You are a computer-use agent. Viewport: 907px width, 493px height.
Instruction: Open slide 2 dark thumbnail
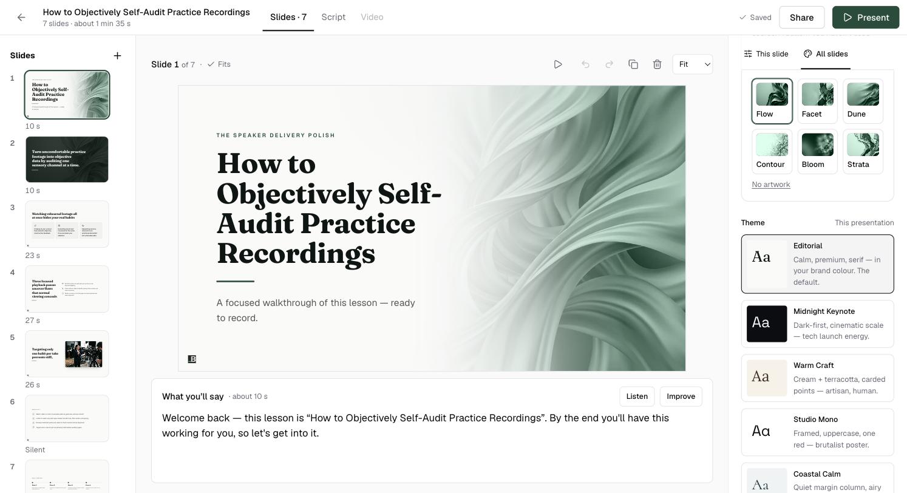tap(67, 159)
